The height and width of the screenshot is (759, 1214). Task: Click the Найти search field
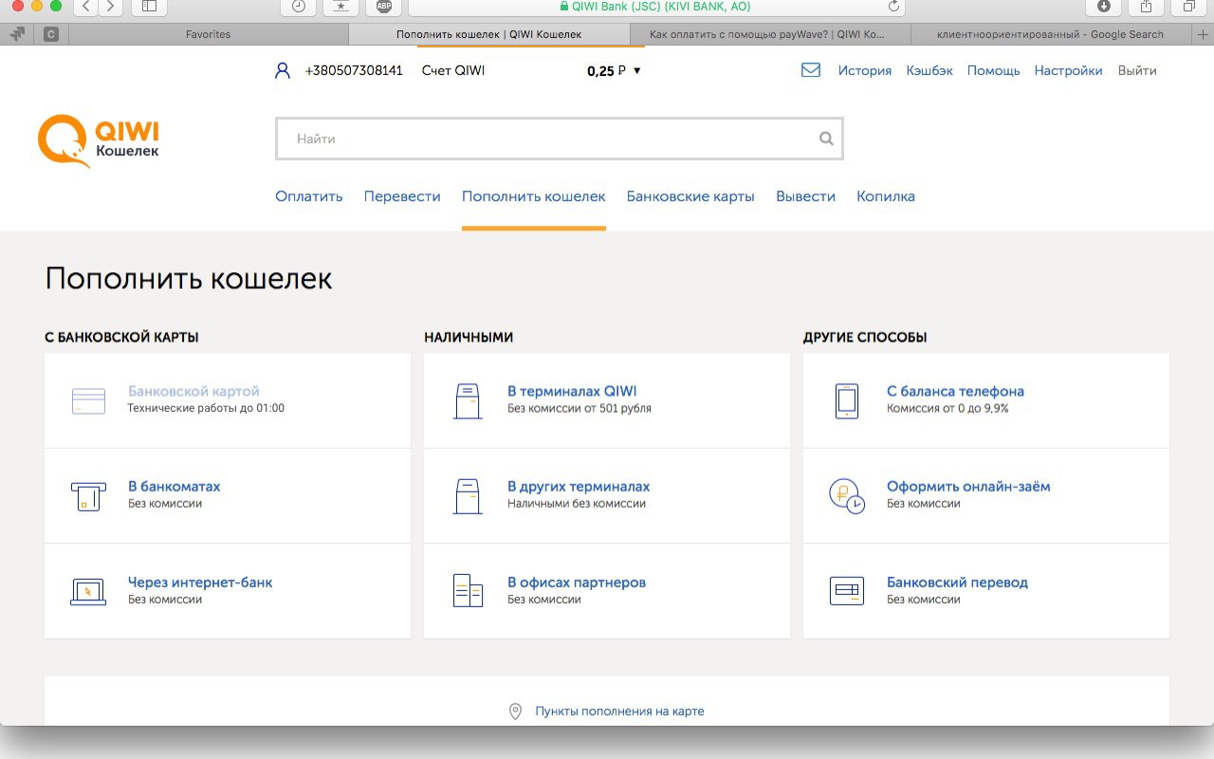click(x=559, y=139)
